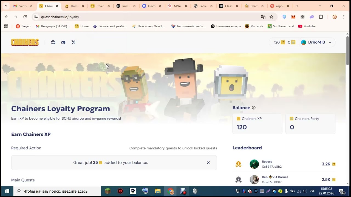Screen dimensions: 351x197
Task: Click the Balance info icon
Action: point(254,108)
